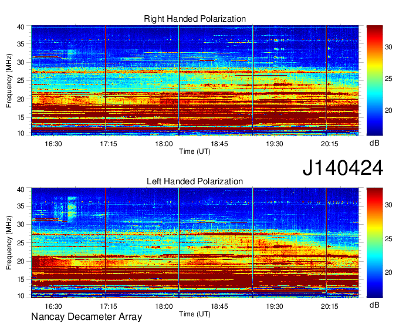
Task: Click the 16:30 tick label on the top plot
Action: 53,144
